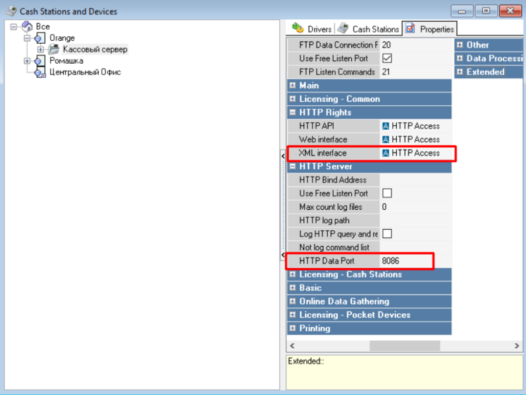Viewport: 526px width, 395px height.
Task: Click the Cash Stations tab icon
Action: (343, 29)
